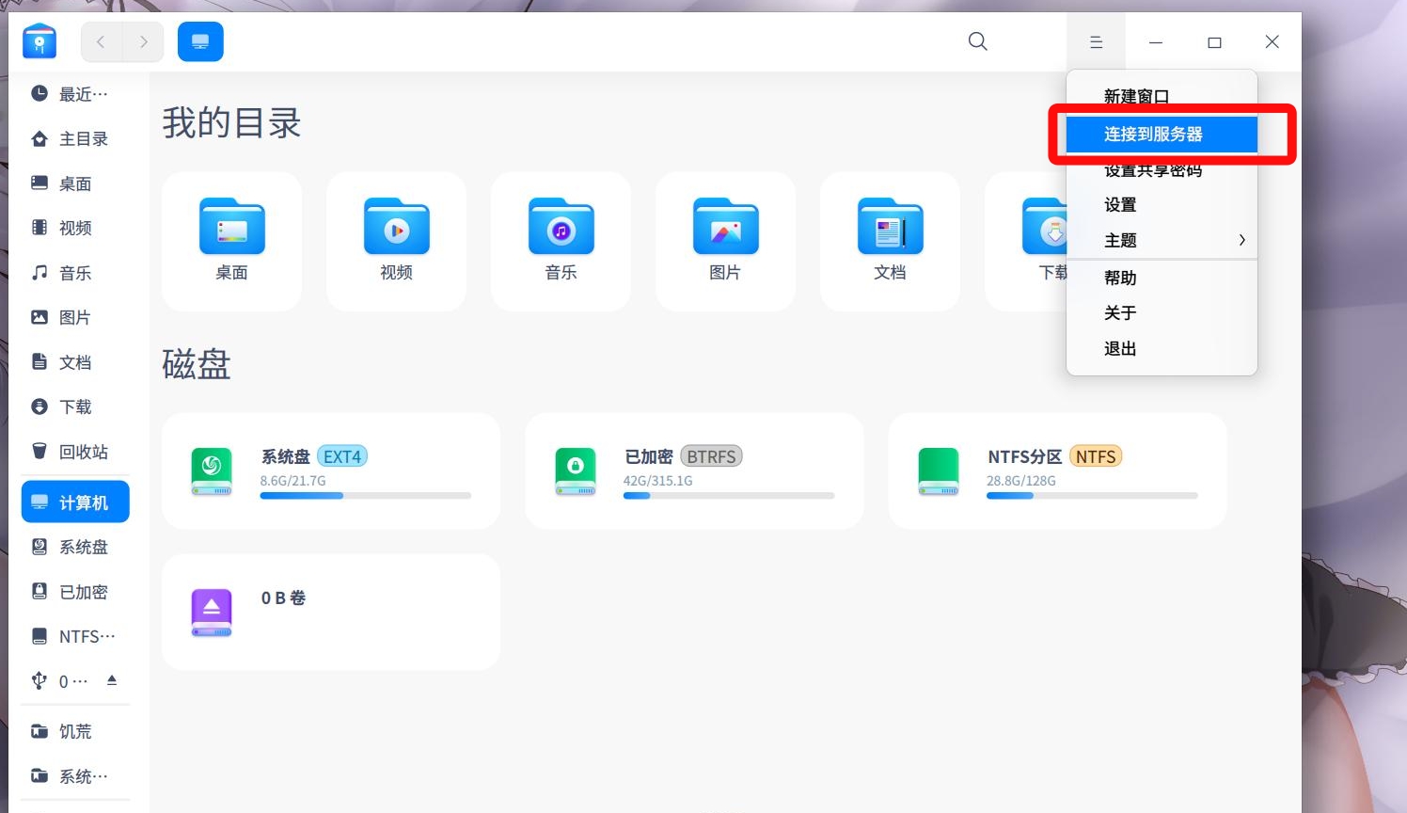Viewport: 1407px width, 813px height.
Task: Open the 文档 folder under 我的目录
Action: 891,241
